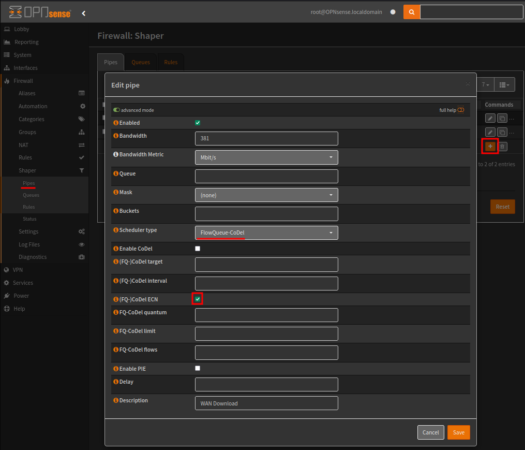Open Pipes in the Shaper sidebar menu
Screen dimensions: 525x450
coord(29,183)
